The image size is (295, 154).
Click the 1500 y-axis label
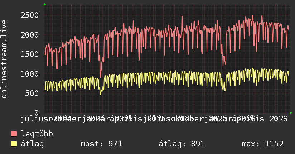pyautogui.click(x=30, y=54)
